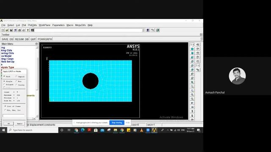
Task: Open the Select menu
Action: click(x=11, y=25)
